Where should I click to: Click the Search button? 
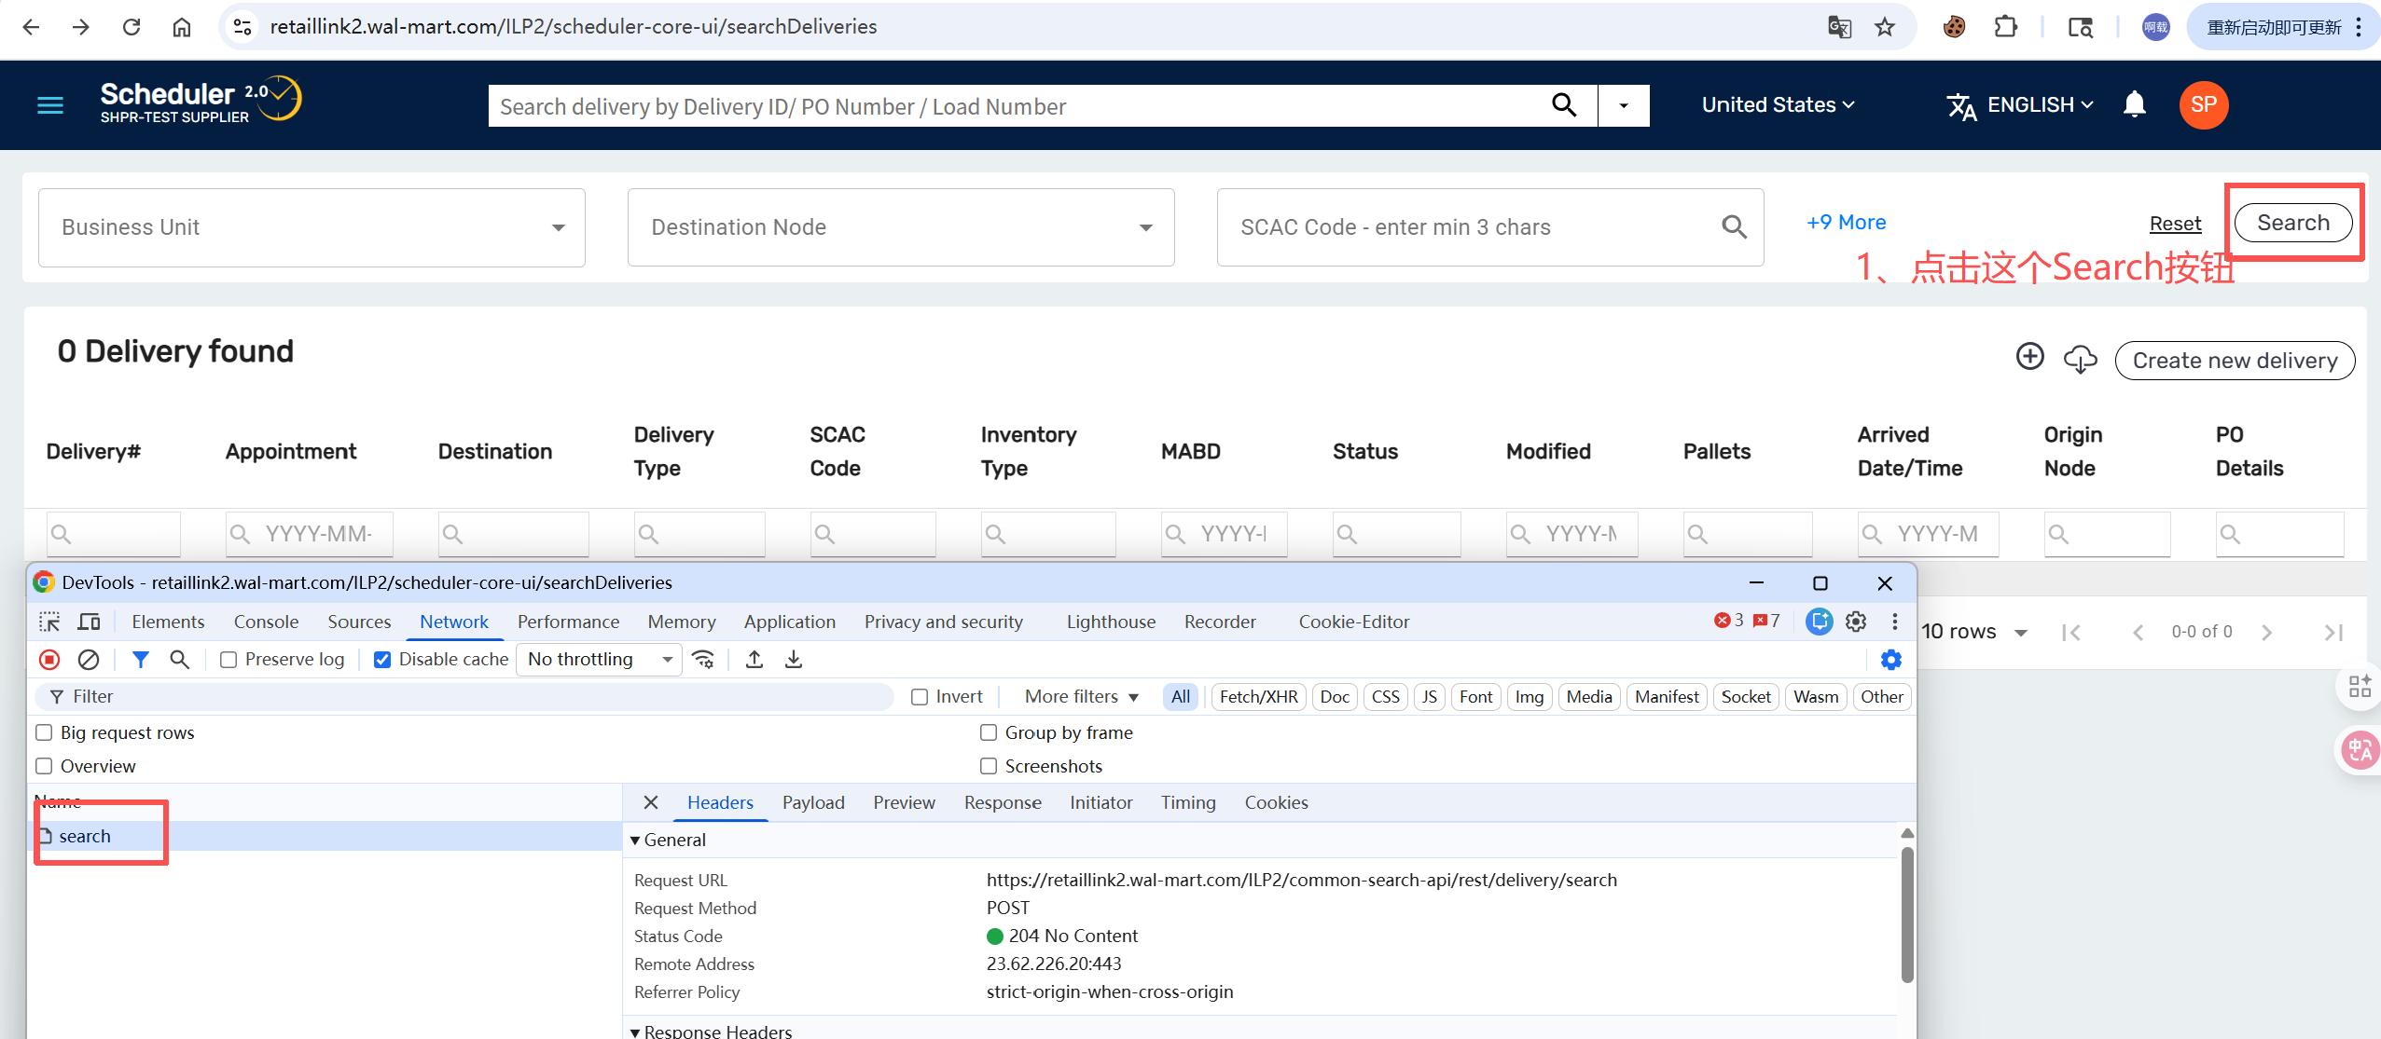point(2293,223)
